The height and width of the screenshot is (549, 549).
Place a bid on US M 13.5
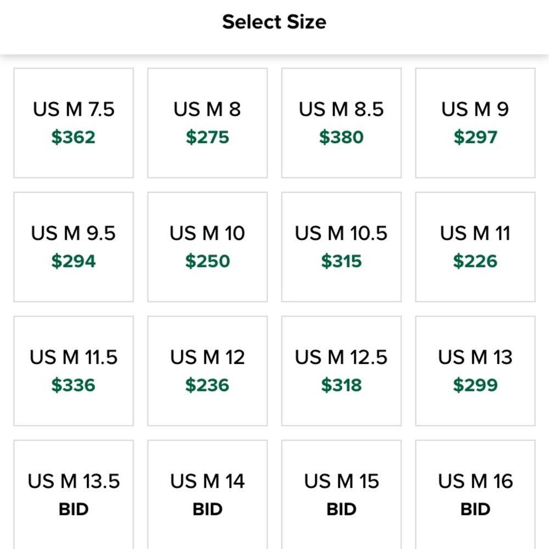point(74,495)
